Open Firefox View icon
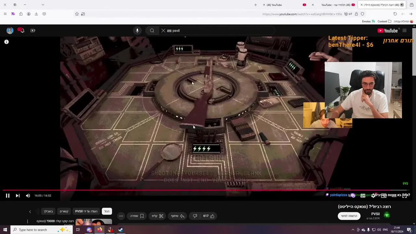This screenshot has height=234, width=416. point(411,5)
